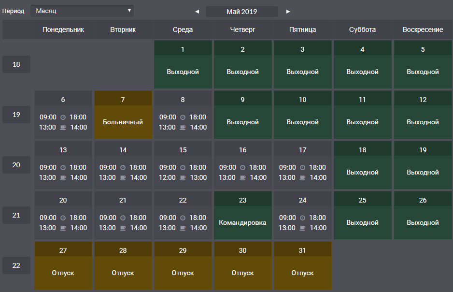Click the clock icon on May 6
Viewport: 453px width, 292px height.
click(x=63, y=117)
